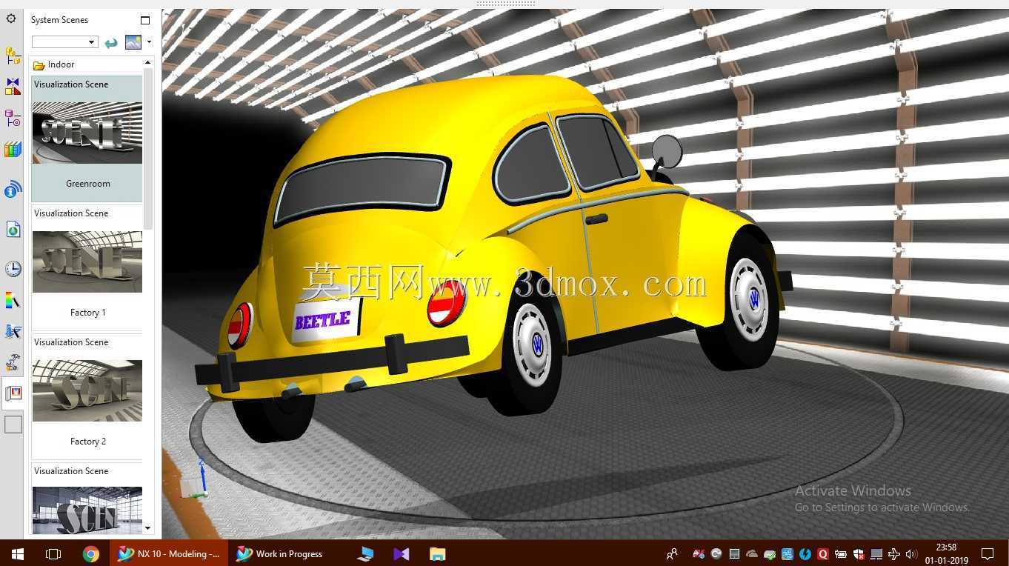
Task: Open the System Materials rainbow icon
Action: (13, 300)
